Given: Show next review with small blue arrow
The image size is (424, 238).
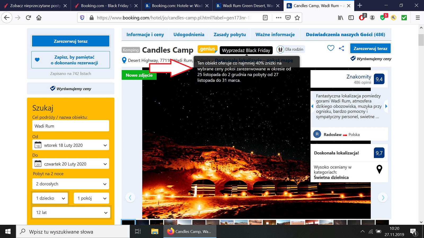Looking at the screenshot, I should point(386,106).
